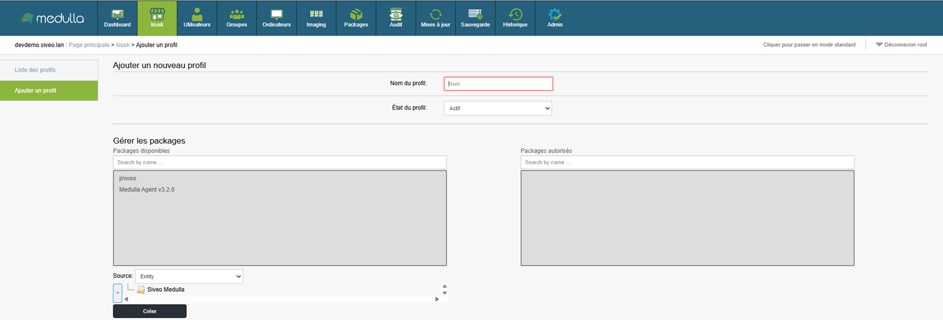Click the entity tree scroll up arrow
The width and height of the screenshot is (943, 320).
click(444, 286)
